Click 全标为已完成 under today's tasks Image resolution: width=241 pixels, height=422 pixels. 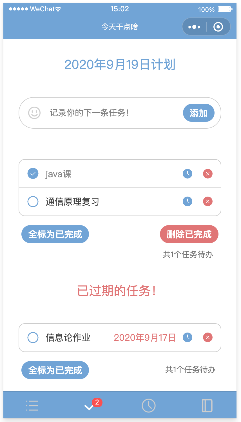point(55,234)
